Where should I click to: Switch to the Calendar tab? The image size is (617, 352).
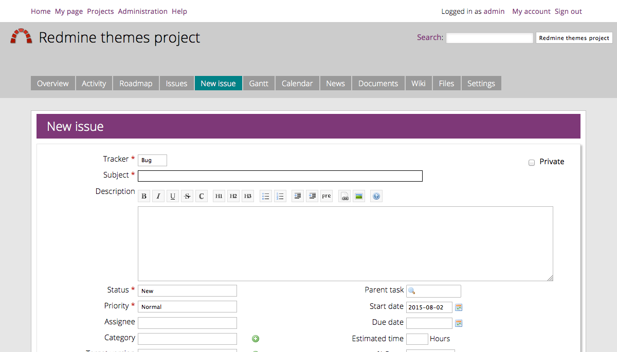(297, 83)
